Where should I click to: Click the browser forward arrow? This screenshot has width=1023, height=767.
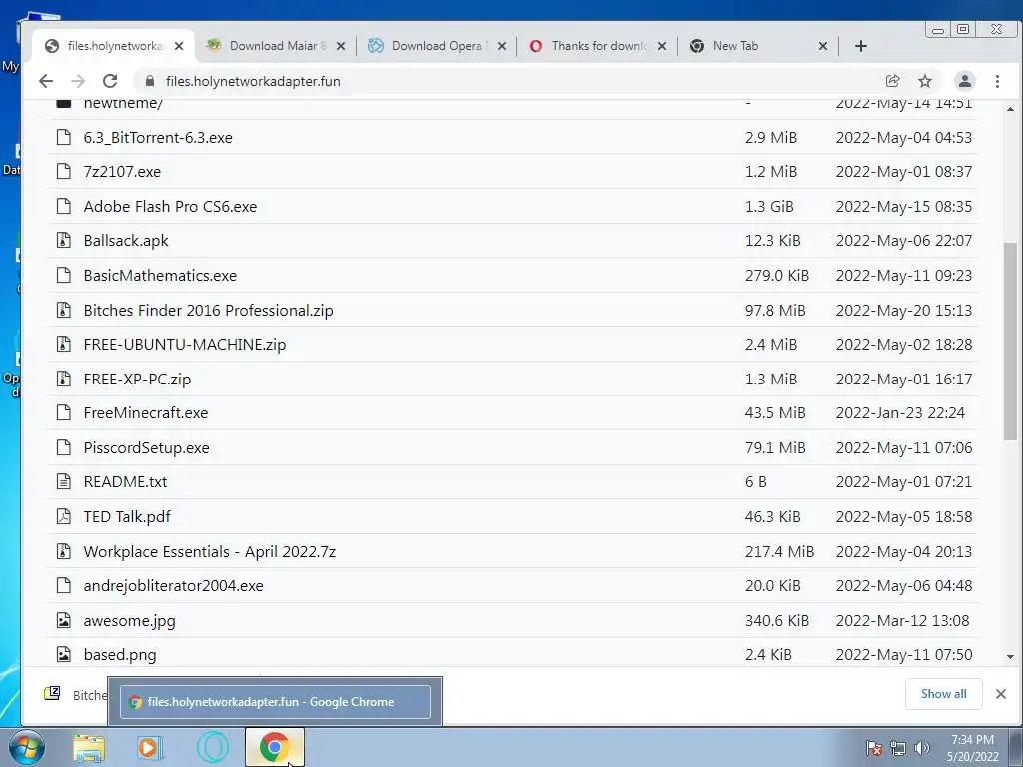coord(78,81)
